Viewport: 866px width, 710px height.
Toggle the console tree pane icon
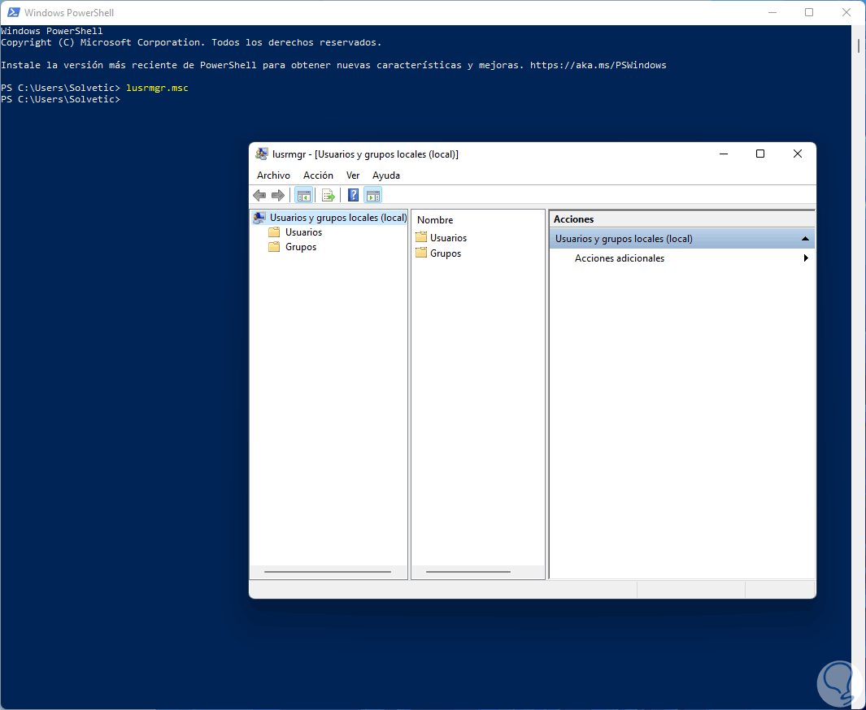[304, 195]
